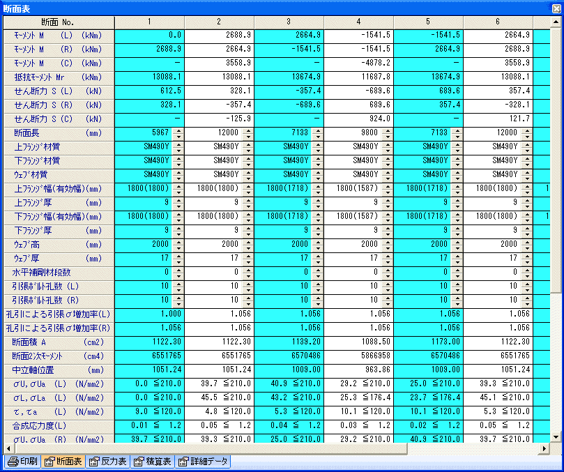Increase 下フランジ幅 for section 3
564x472 pixels.
pos(318,215)
